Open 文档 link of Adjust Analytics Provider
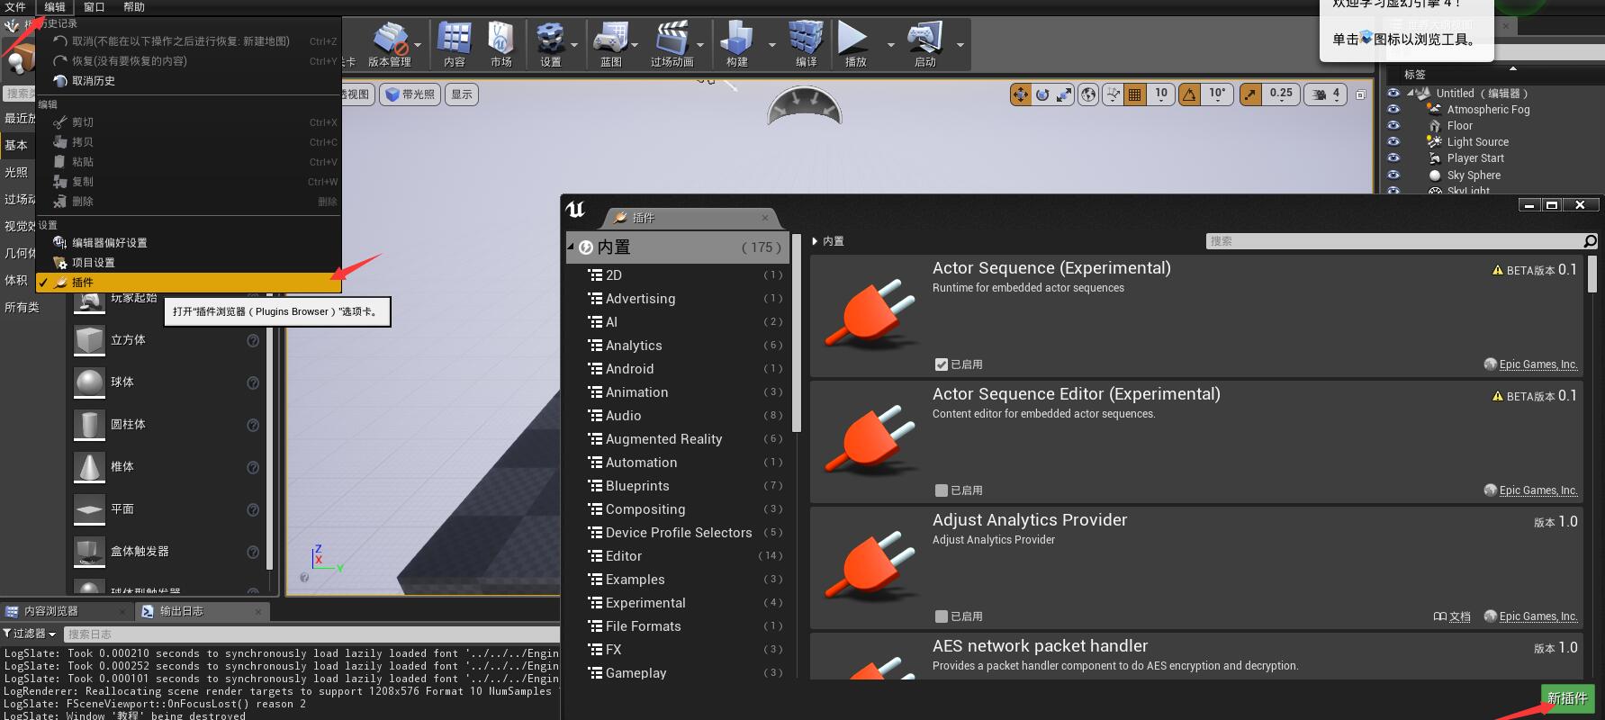 tap(1451, 616)
